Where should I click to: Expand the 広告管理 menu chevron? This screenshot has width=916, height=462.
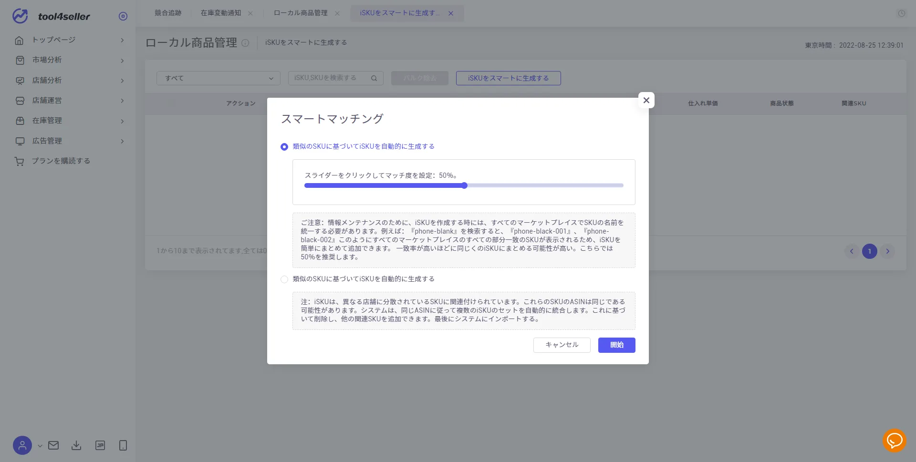pyautogui.click(x=122, y=141)
